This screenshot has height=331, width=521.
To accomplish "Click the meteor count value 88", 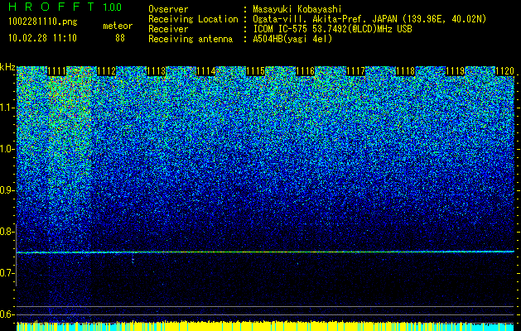I will [x=120, y=38].
